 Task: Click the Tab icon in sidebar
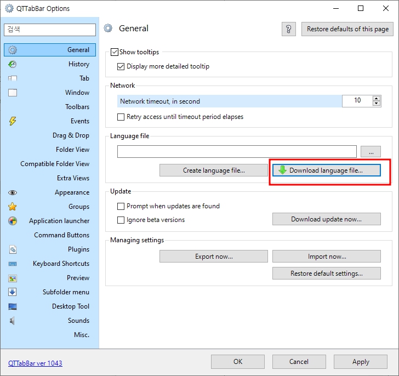coord(12,78)
